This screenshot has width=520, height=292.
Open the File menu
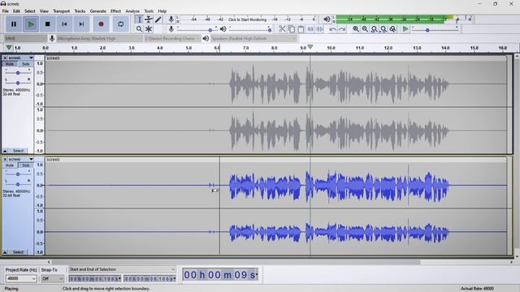6,11
